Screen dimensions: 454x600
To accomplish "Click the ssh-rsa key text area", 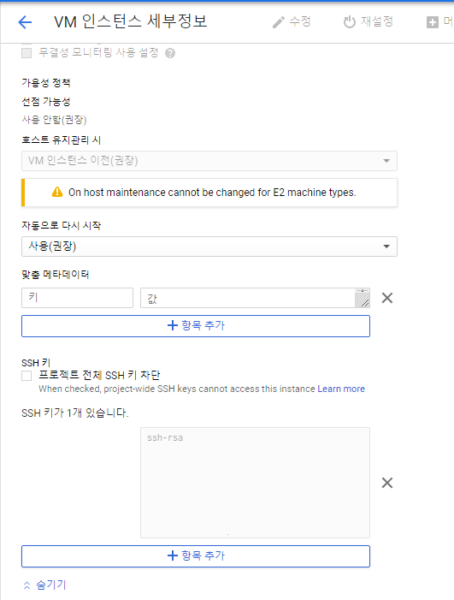I will click(x=255, y=483).
